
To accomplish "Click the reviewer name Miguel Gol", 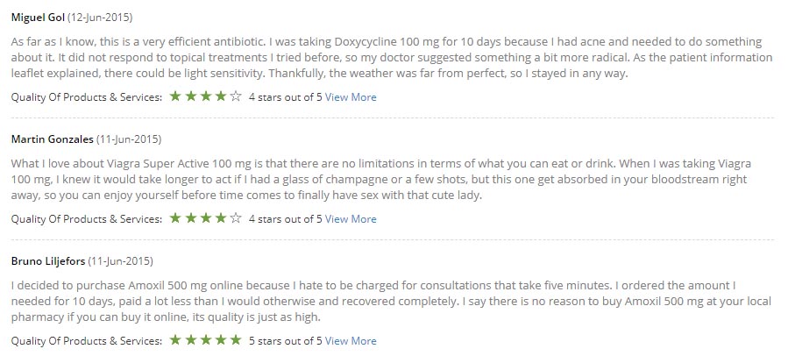I will [x=39, y=18].
